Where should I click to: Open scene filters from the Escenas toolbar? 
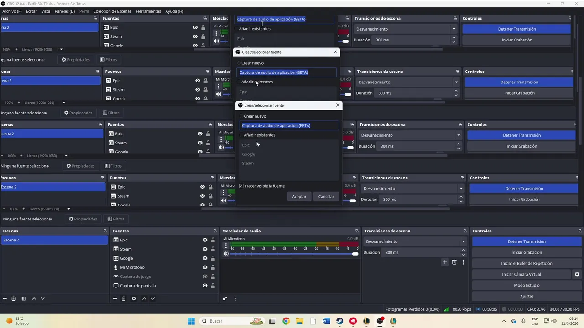(23, 298)
